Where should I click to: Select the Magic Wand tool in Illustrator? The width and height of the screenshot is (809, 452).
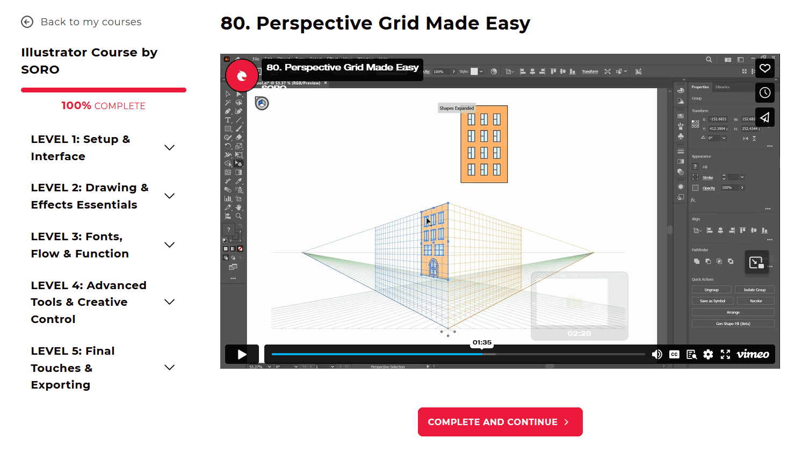pos(228,102)
